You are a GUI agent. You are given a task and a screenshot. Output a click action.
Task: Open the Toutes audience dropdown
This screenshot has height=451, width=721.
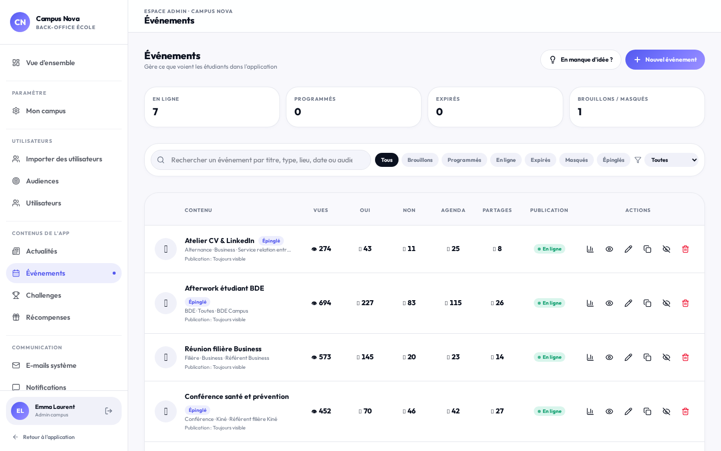point(671,160)
